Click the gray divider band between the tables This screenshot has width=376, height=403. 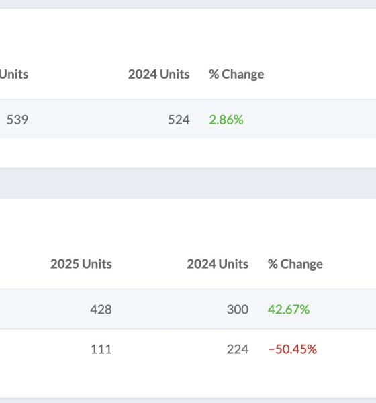(x=188, y=183)
